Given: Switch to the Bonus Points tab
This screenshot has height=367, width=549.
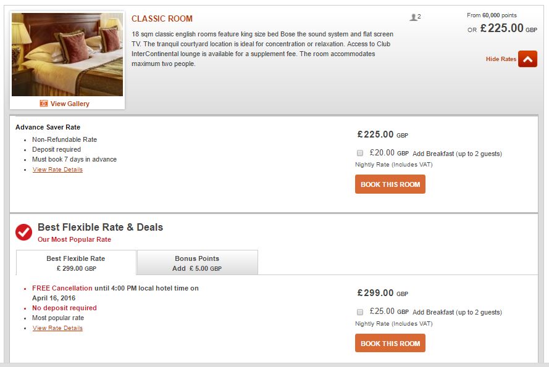Looking at the screenshot, I should click(x=197, y=263).
